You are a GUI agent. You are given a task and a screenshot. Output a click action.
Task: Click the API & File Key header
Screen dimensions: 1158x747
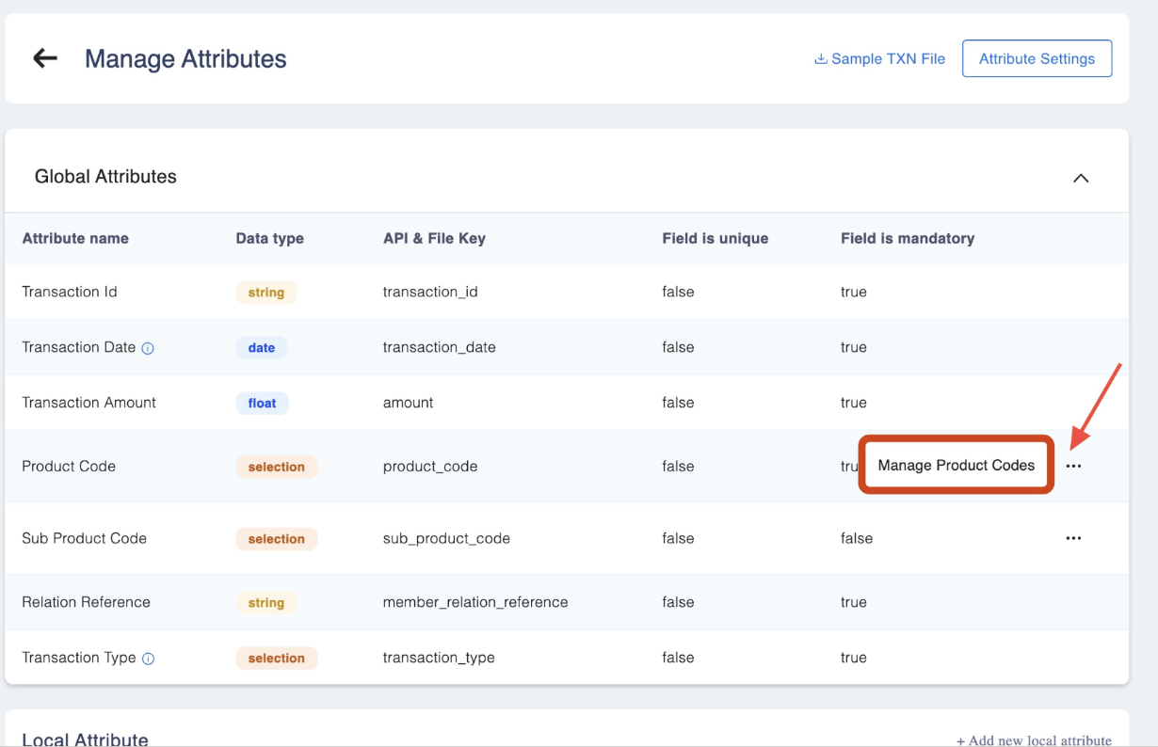(x=434, y=238)
